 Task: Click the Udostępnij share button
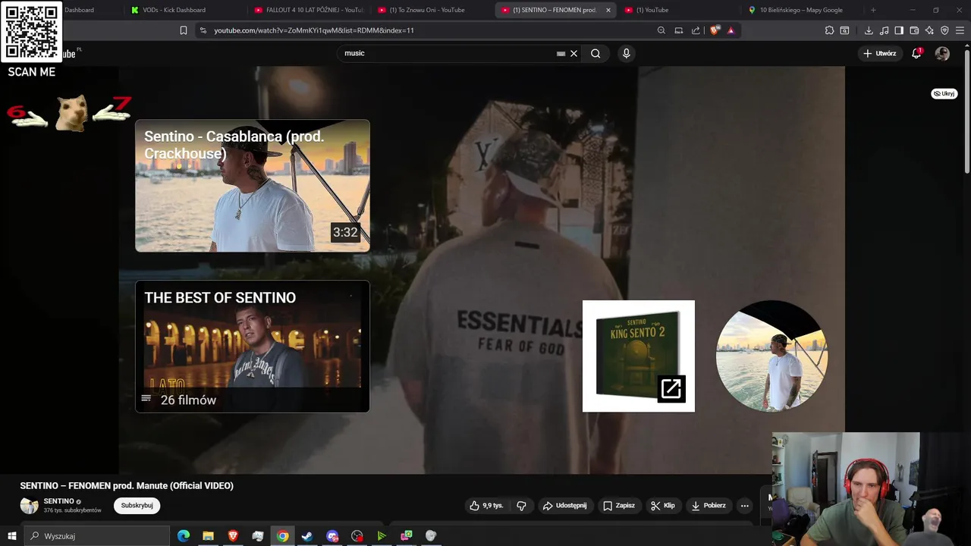coord(565,505)
